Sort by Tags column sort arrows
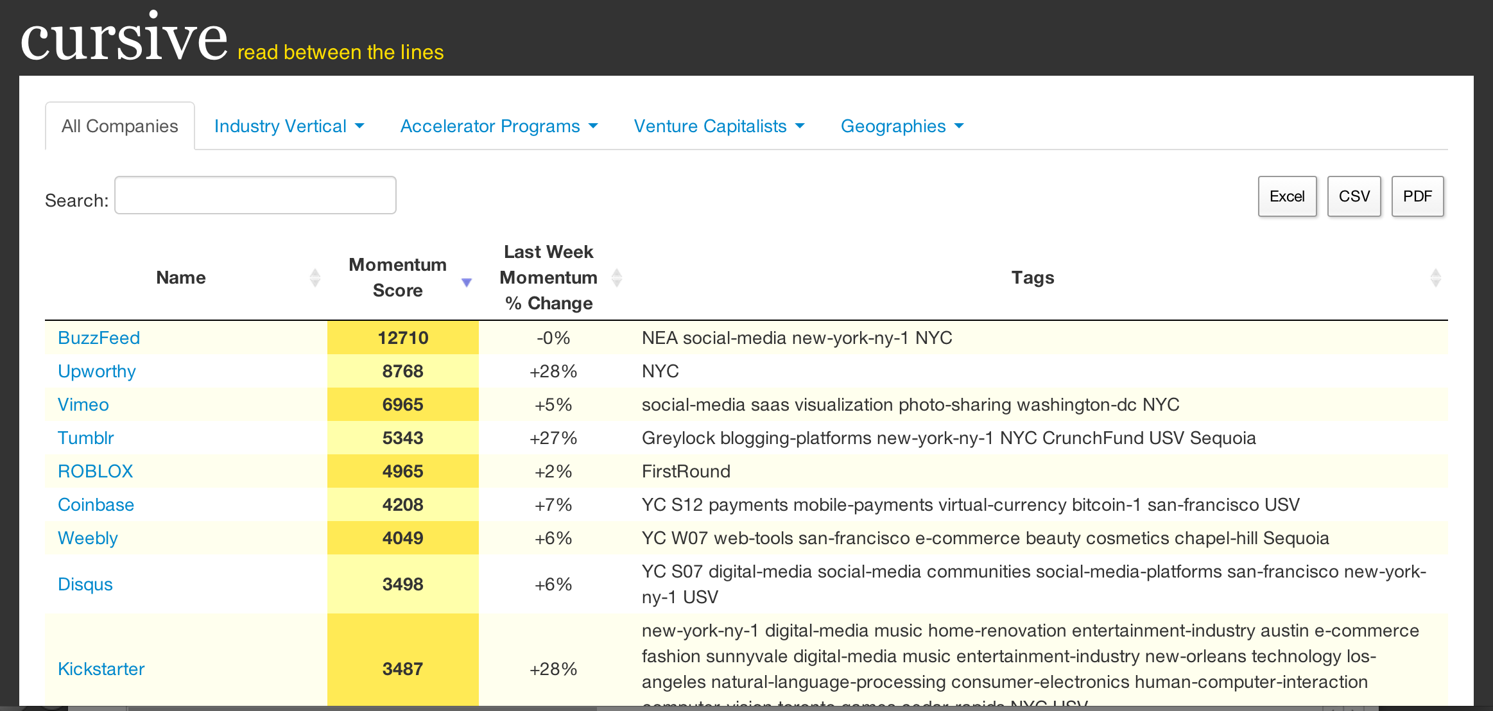1493x711 pixels. pos(1436,278)
